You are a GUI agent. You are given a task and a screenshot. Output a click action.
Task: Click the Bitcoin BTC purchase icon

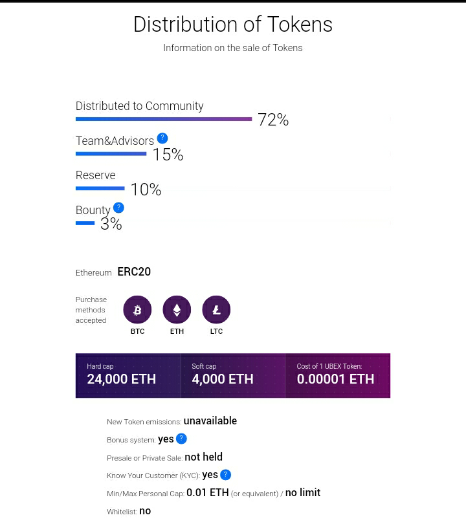(137, 310)
